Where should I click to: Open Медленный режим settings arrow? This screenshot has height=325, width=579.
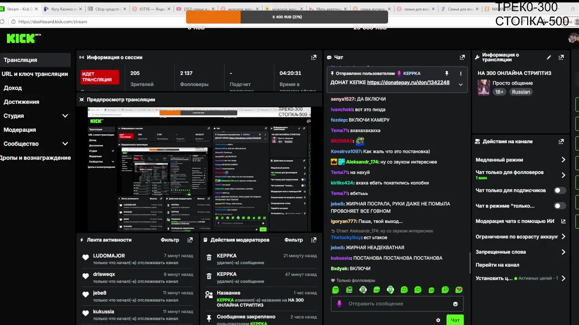point(563,160)
